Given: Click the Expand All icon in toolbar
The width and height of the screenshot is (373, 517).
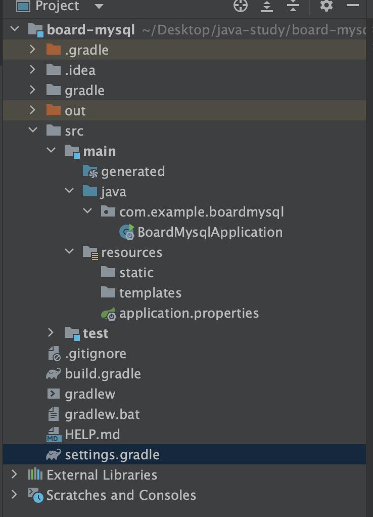Looking at the screenshot, I should tap(266, 6).
